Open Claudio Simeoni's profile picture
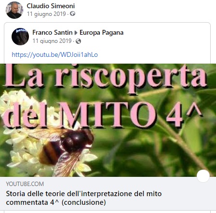 14,10
